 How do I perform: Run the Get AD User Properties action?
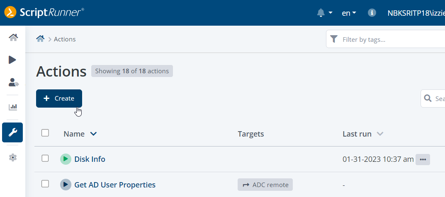coord(66,185)
